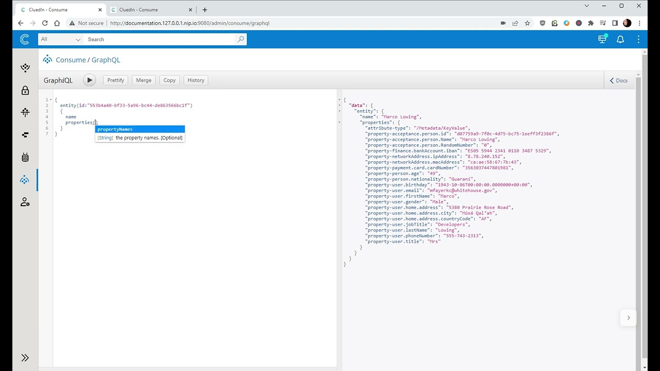
Task: Open the media control icon
Action: 603,23
